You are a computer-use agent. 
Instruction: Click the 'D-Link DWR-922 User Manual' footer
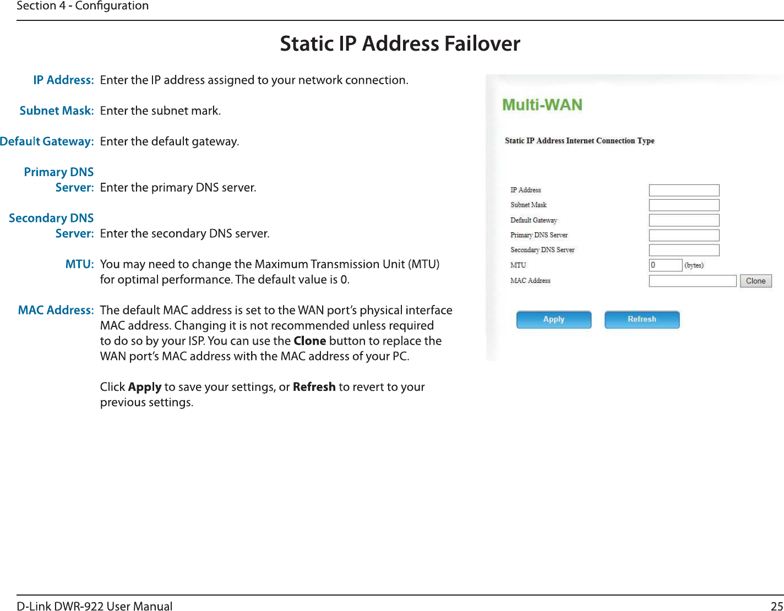[94, 606]
